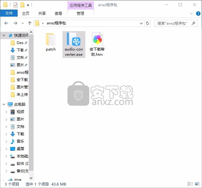Expand the 桌面 tree node
Image resolution: width=202 pixels, height=188 pixels.
6,149
